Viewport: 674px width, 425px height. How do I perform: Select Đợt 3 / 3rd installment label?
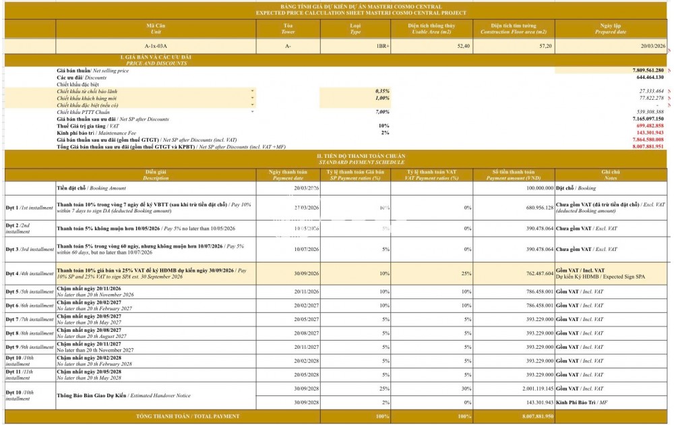pos(30,250)
